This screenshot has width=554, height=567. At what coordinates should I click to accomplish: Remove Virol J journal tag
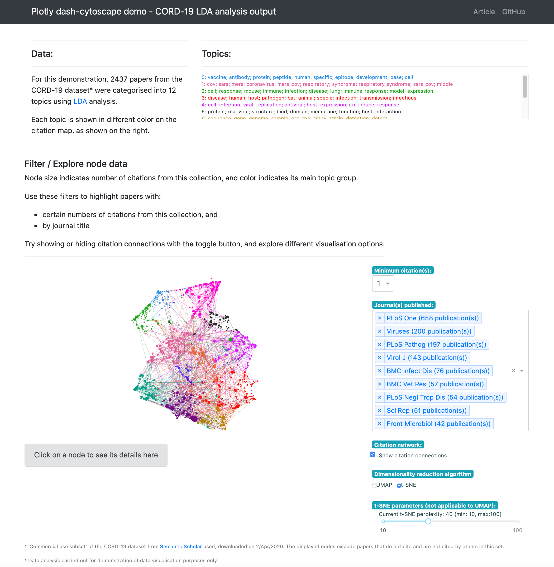[x=379, y=358]
